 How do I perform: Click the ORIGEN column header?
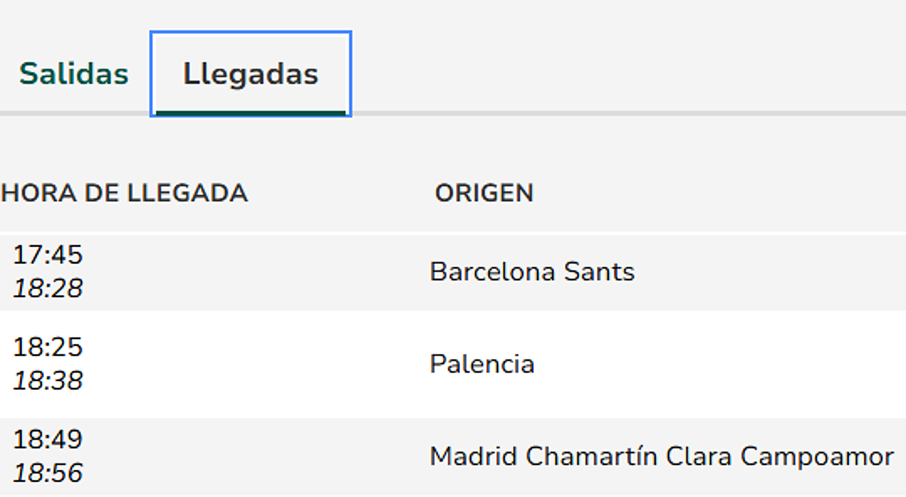click(484, 193)
